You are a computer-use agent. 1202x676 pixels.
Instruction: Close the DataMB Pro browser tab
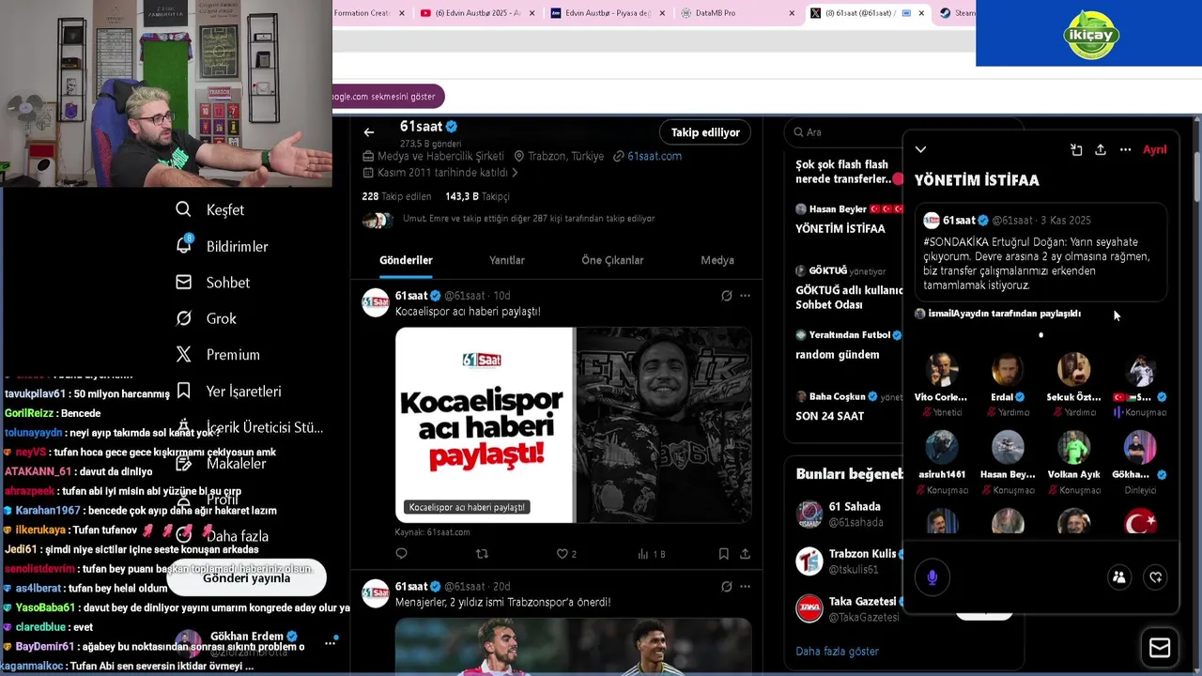click(792, 13)
